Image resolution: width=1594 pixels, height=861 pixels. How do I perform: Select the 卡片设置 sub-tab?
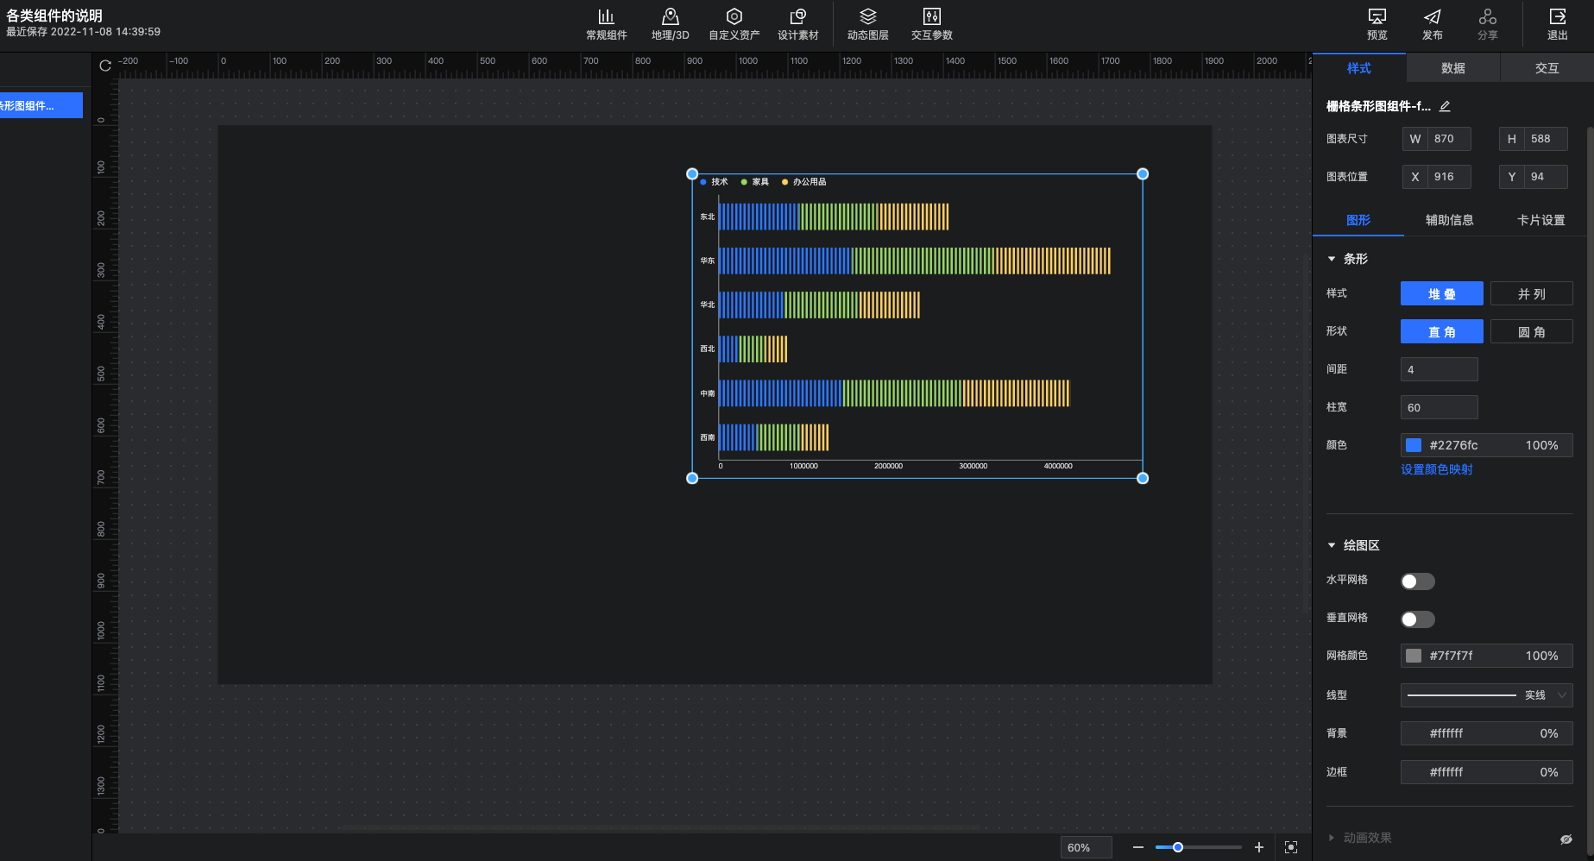click(1541, 220)
